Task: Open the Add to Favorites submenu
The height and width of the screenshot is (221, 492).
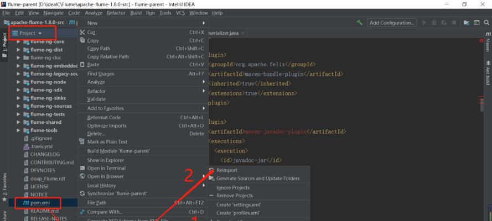Action: (x=143, y=108)
